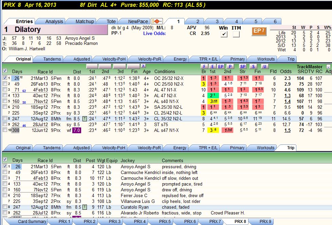Click the blue Live Odds label
Viewport: 332px width, 225px height.
154,34
